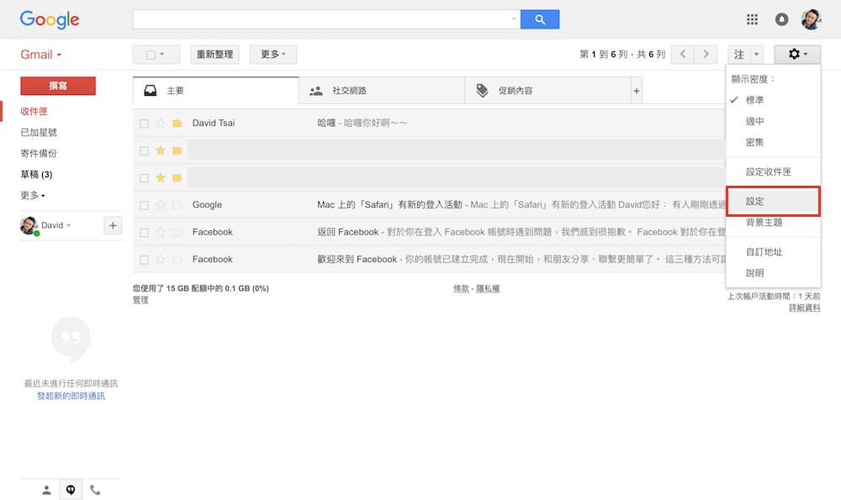Check the checkbox on David Tsai's email
The height and width of the screenshot is (500, 841).
point(144,123)
